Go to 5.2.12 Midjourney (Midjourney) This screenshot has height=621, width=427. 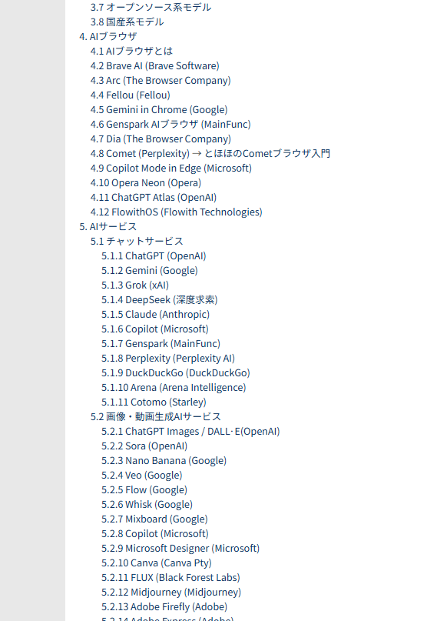(x=171, y=593)
